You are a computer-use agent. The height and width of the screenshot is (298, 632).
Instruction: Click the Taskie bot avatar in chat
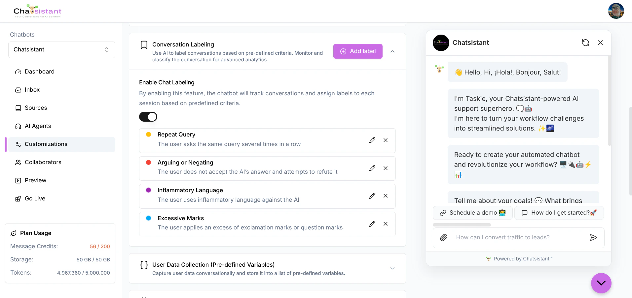point(439,69)
